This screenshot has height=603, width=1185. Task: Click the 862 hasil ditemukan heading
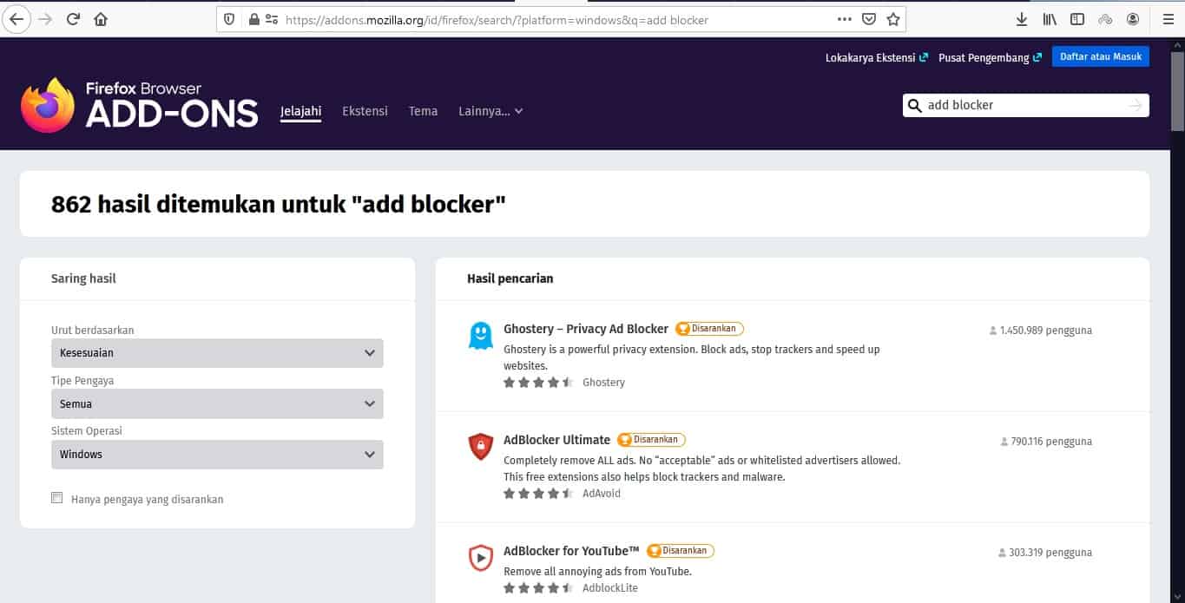coord(279,204)
